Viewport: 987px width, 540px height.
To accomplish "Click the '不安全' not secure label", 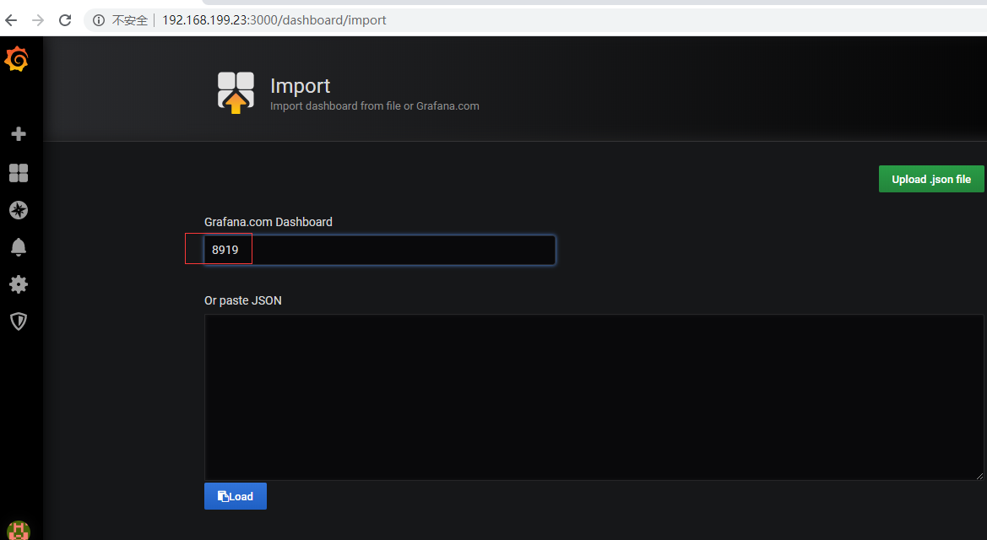I will tap(130, 20).
